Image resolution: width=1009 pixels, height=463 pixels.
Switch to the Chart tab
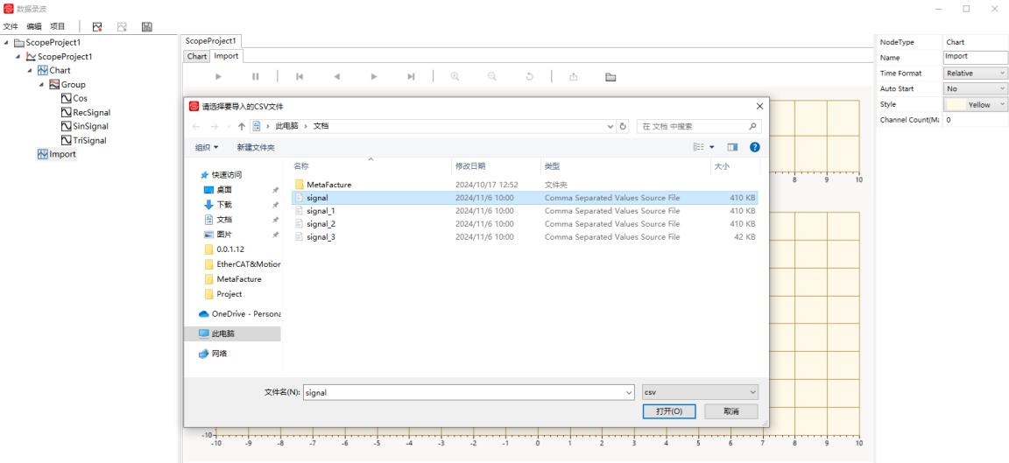click(197, 56)
